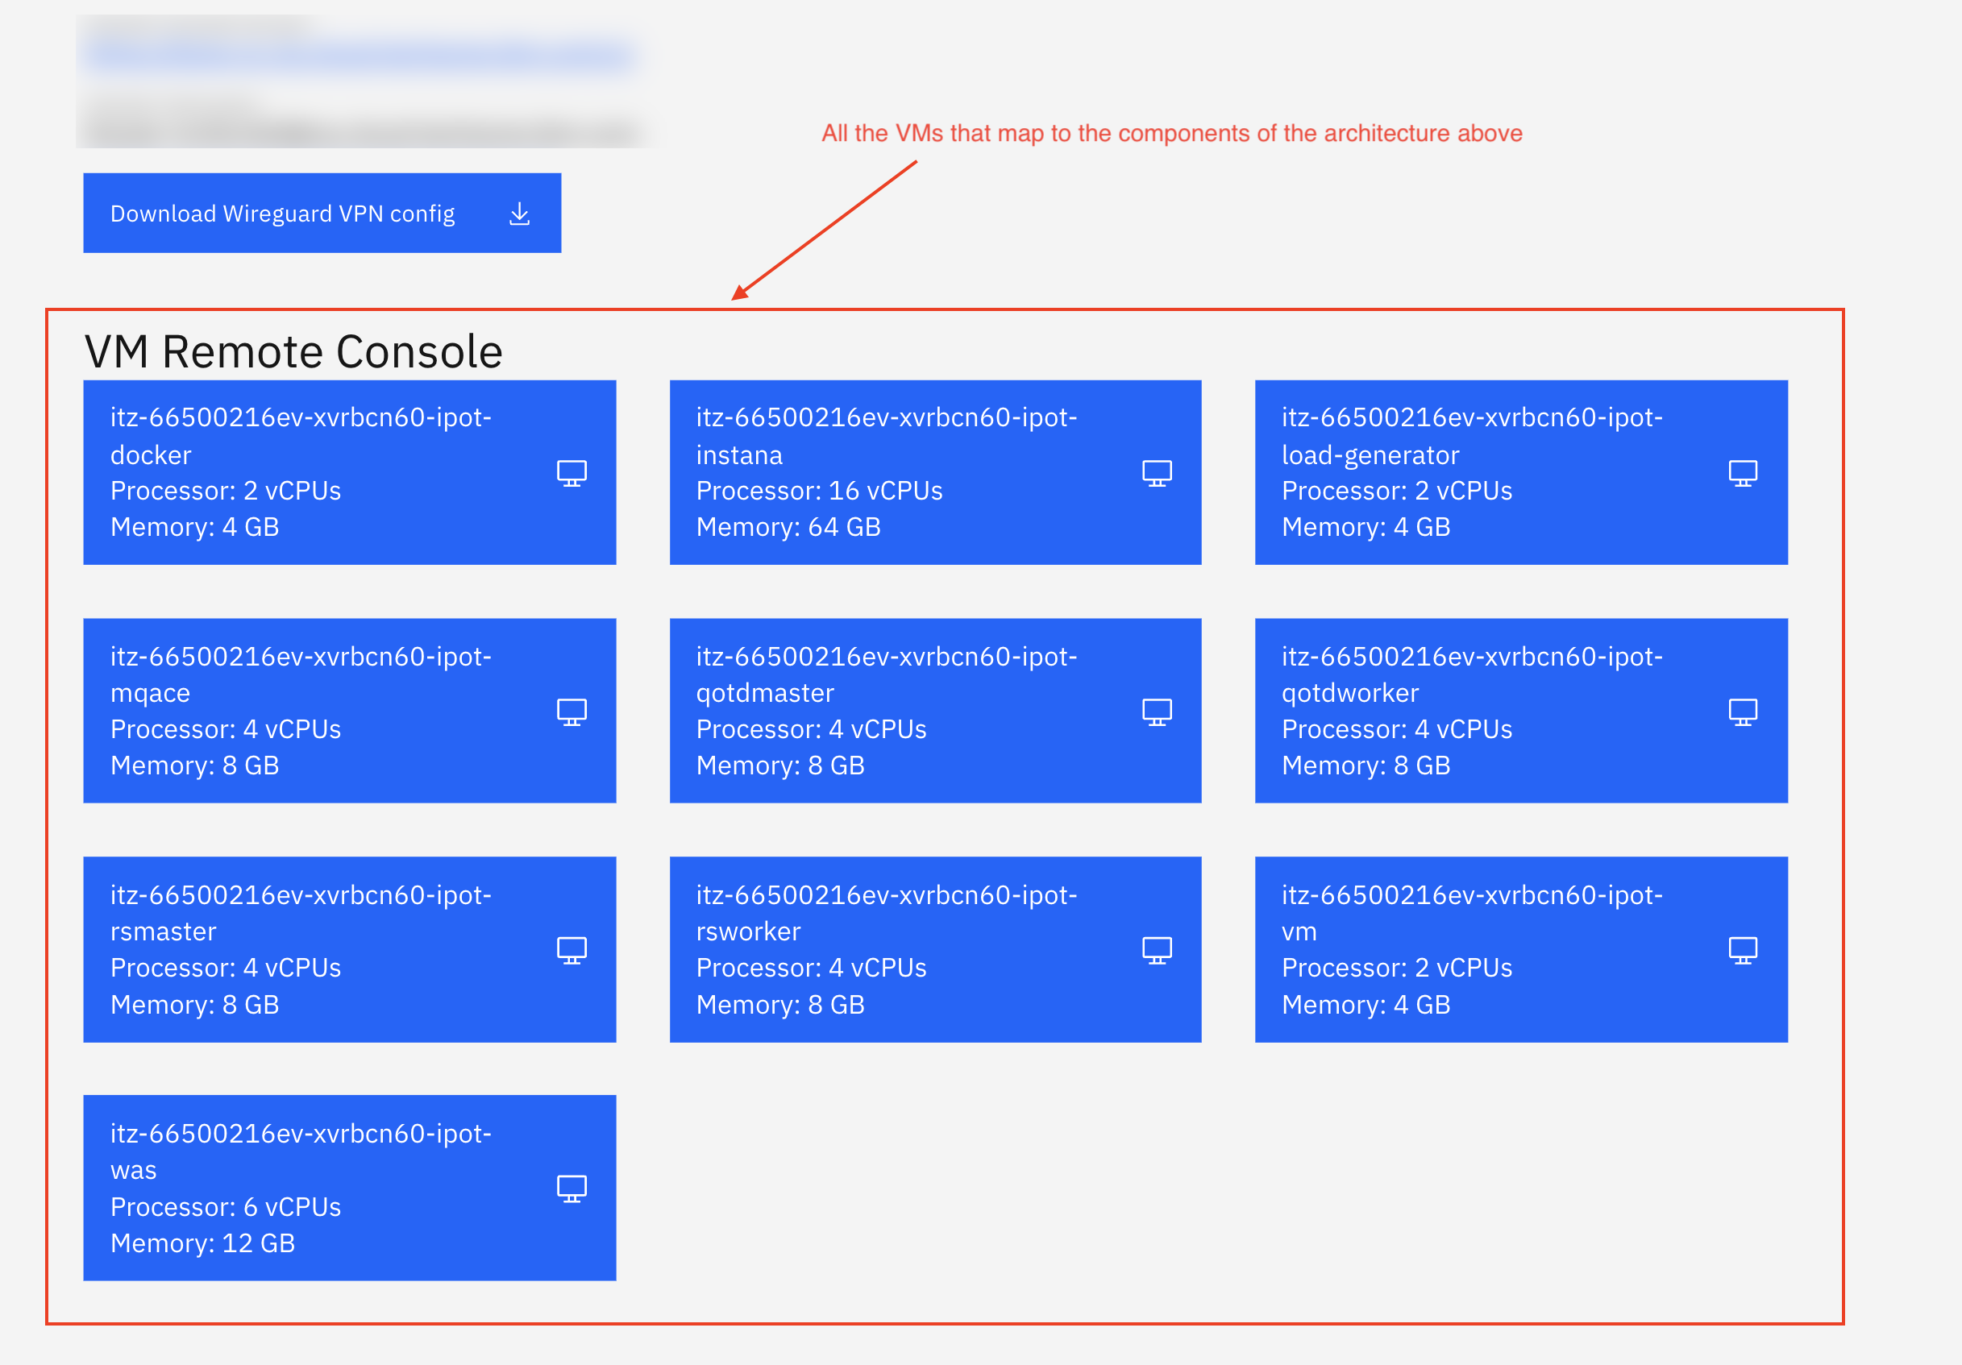Viewport: 1962px width, 1365px height.
Task: Select the ipot-rsmaster VM name text
Action: tap(301, 912)
